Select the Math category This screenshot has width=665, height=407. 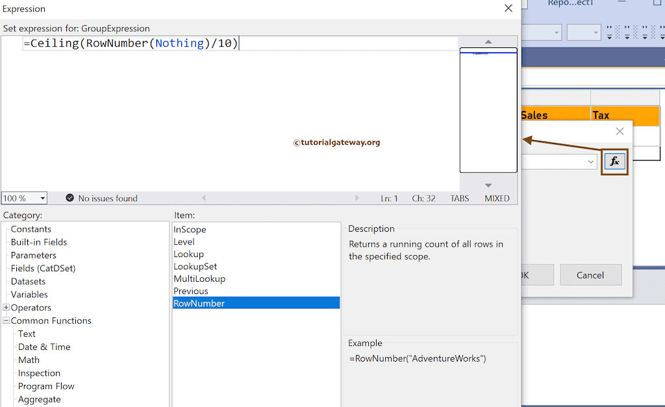click(x=29, y=360)
